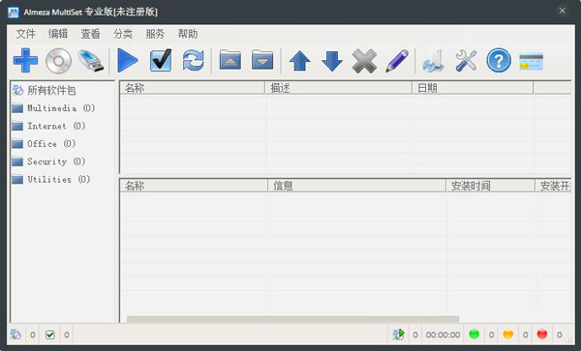The height and width of the screenshot is (351, 581).
Task: Move package down with blue down arrow
Action: point(332,61)
